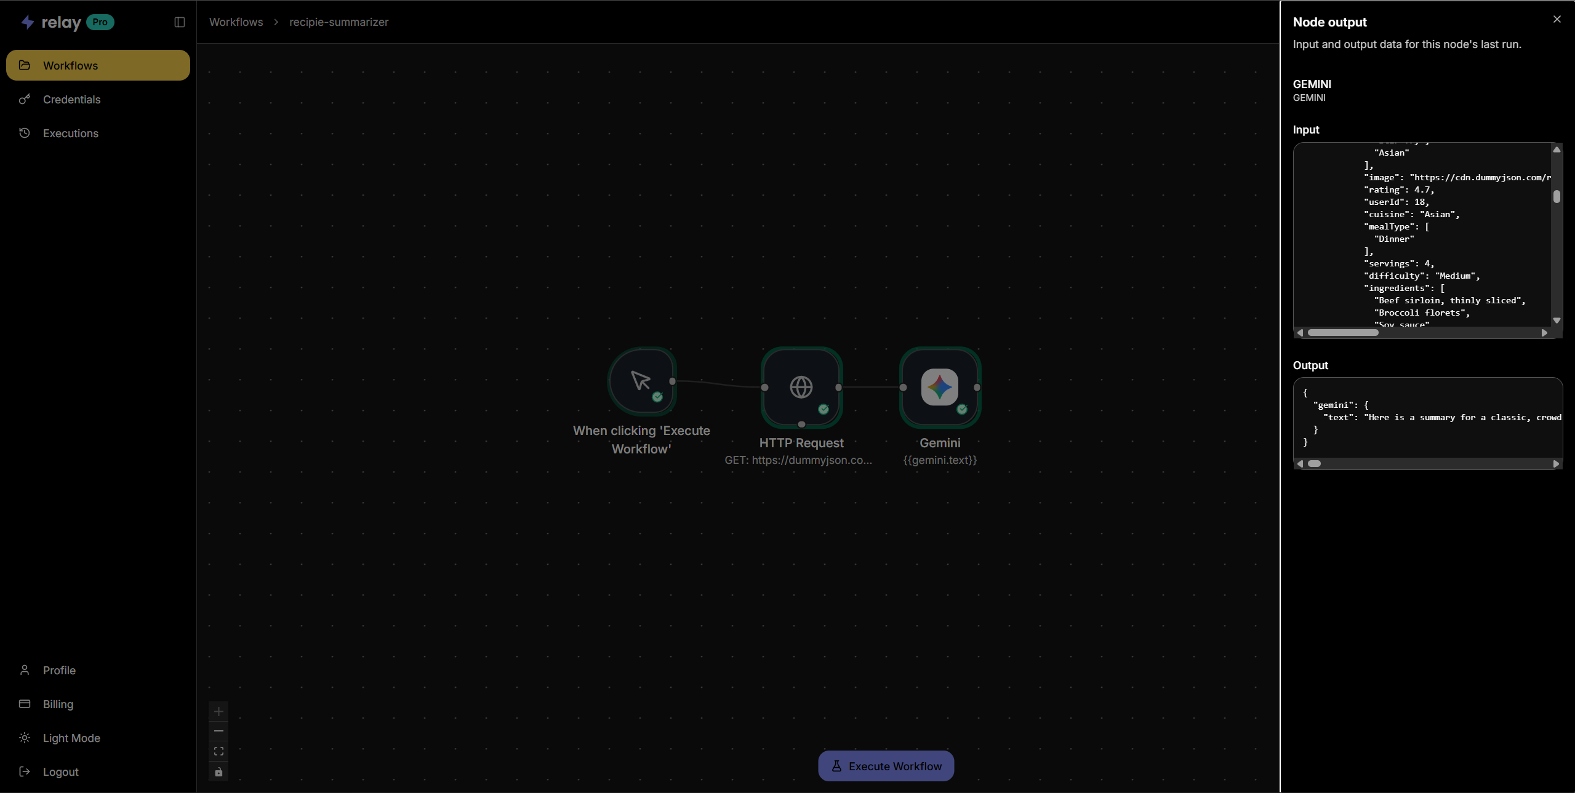Click the Gemini node's input handle
1575x793 pixels.
pos(903,388)
